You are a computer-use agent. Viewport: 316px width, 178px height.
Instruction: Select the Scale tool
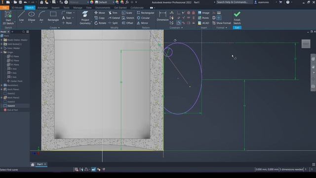127,13
